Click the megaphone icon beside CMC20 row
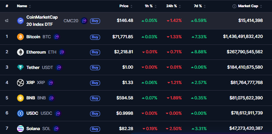272x134 pixels. pos(7,21)
